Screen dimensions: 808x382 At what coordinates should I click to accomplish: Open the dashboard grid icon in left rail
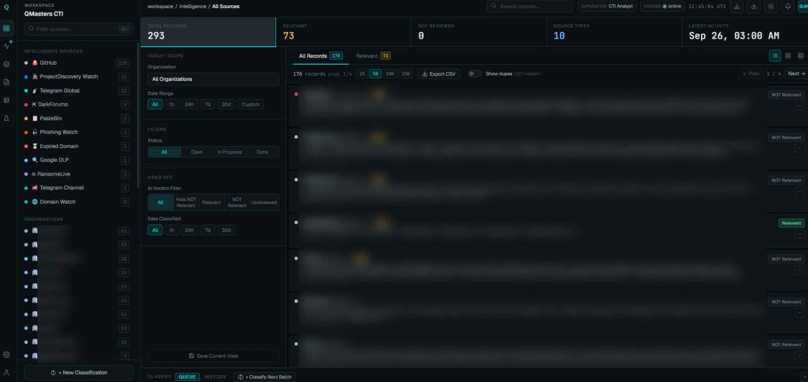click(6, 29)
